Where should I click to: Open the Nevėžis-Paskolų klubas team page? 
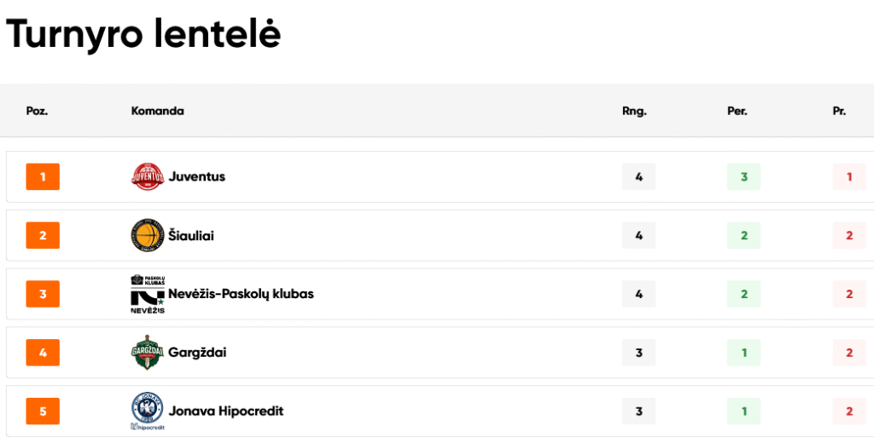(242, 294)
